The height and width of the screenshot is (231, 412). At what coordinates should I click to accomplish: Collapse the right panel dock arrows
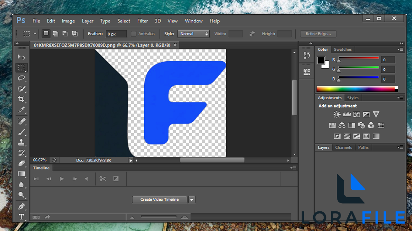click(401, 43)
